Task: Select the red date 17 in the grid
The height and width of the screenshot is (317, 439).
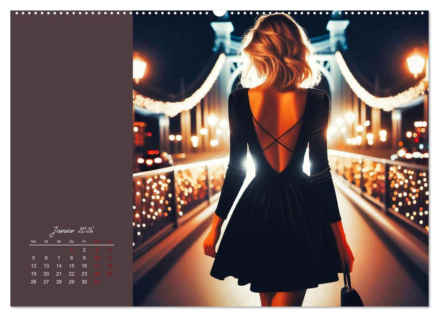Action: click(x=97, y=265)
